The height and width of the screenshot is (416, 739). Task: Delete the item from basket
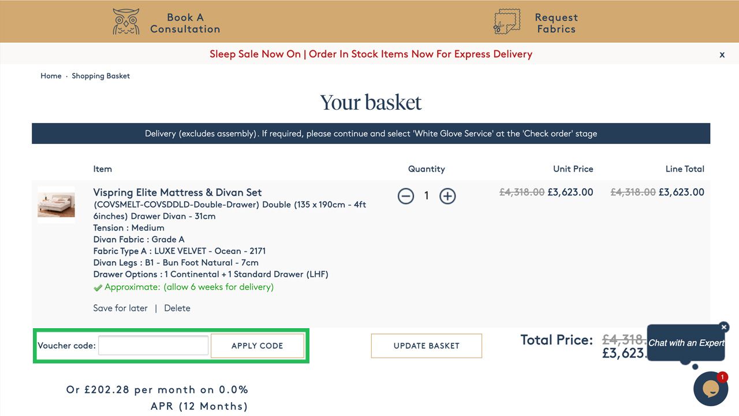(177, 308)
